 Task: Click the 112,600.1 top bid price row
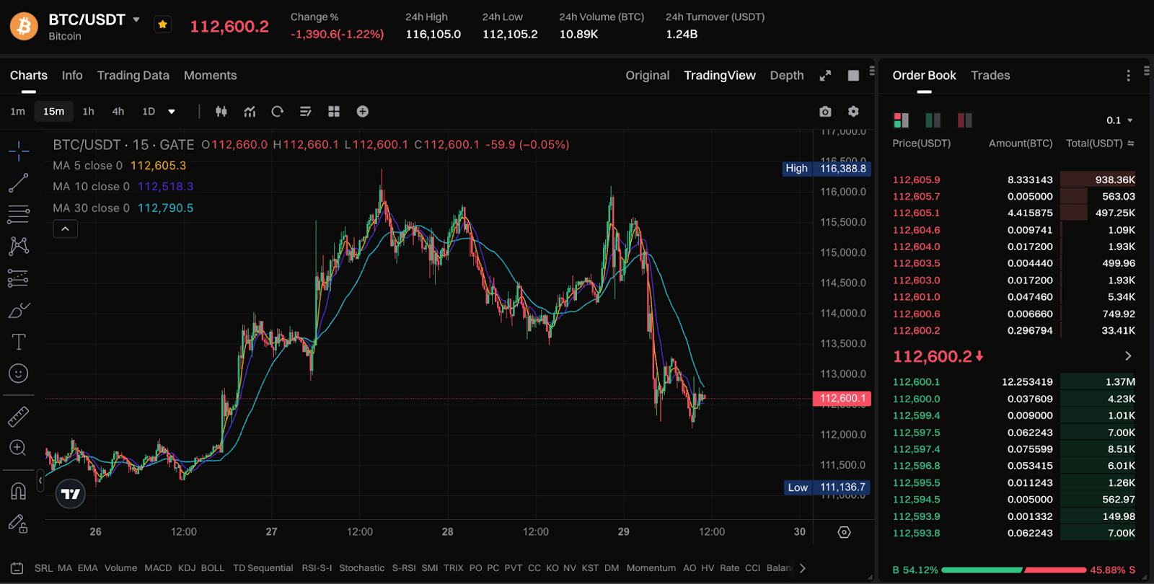916,382
